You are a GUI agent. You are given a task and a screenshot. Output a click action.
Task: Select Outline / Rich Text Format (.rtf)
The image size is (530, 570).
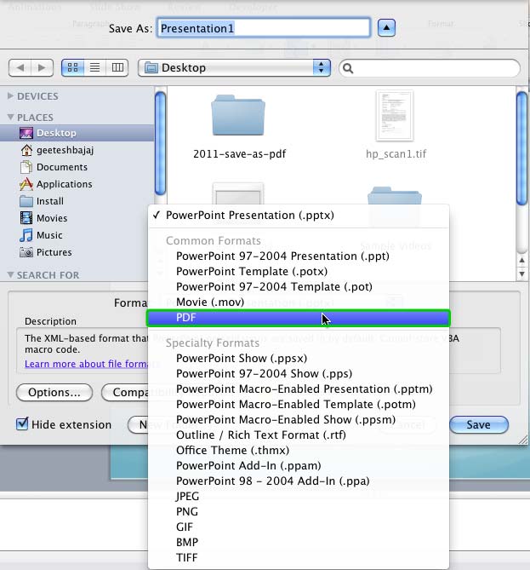click(299, 435)
